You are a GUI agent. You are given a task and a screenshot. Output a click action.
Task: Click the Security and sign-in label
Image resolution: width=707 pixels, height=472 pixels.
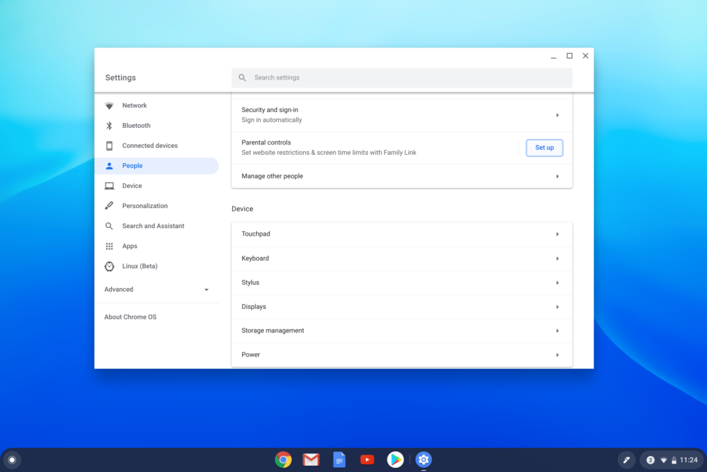pyautogui.click(x=270, y=110)
